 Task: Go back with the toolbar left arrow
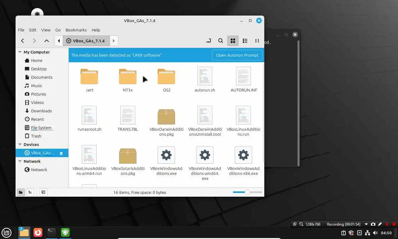click(x=22, y=41)
